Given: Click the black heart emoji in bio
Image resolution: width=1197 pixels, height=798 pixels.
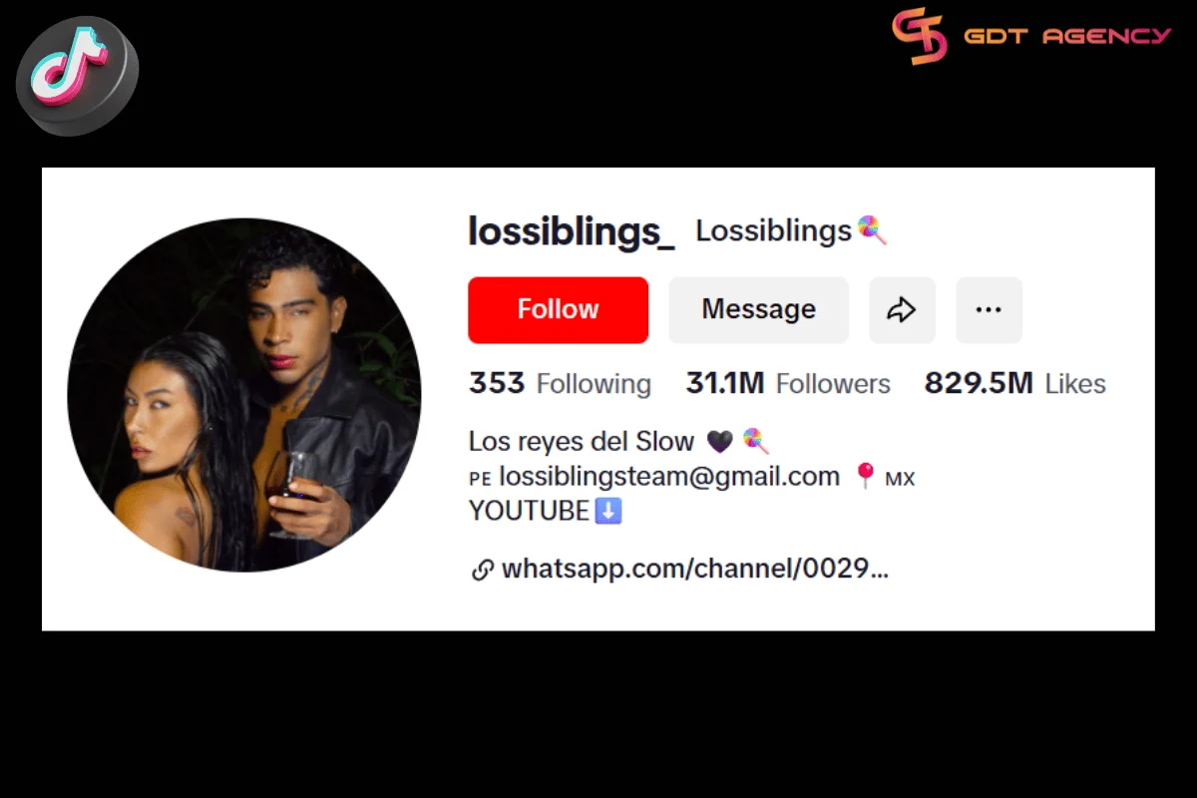Looking at the screenshot, I should point(719,441).
